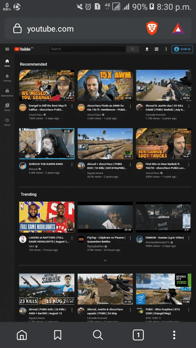The height and width of the screenshot is (348, 196).
Task: Open options for Shroud & Just9n duo video
Action: [189, 106]
